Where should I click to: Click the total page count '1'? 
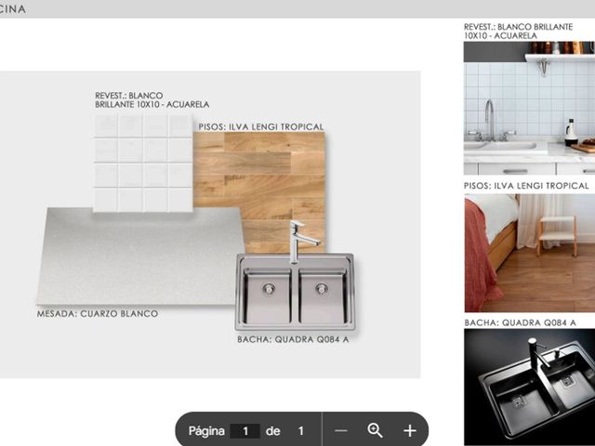point(300,431)
